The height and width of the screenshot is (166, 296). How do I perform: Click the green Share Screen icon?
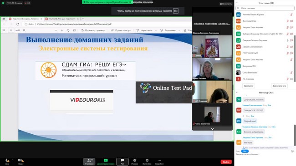tap(106, 161)
